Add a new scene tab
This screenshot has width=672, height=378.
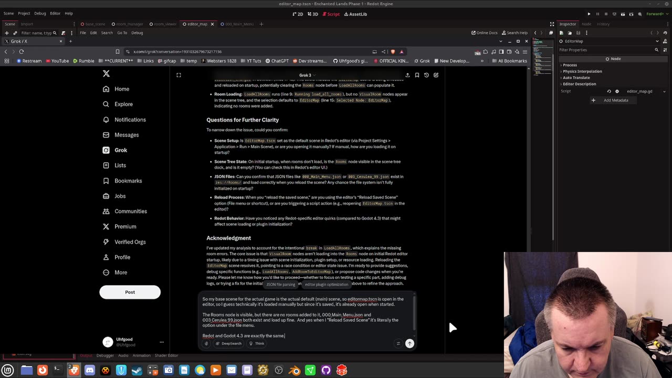click(x=261, y=24)
